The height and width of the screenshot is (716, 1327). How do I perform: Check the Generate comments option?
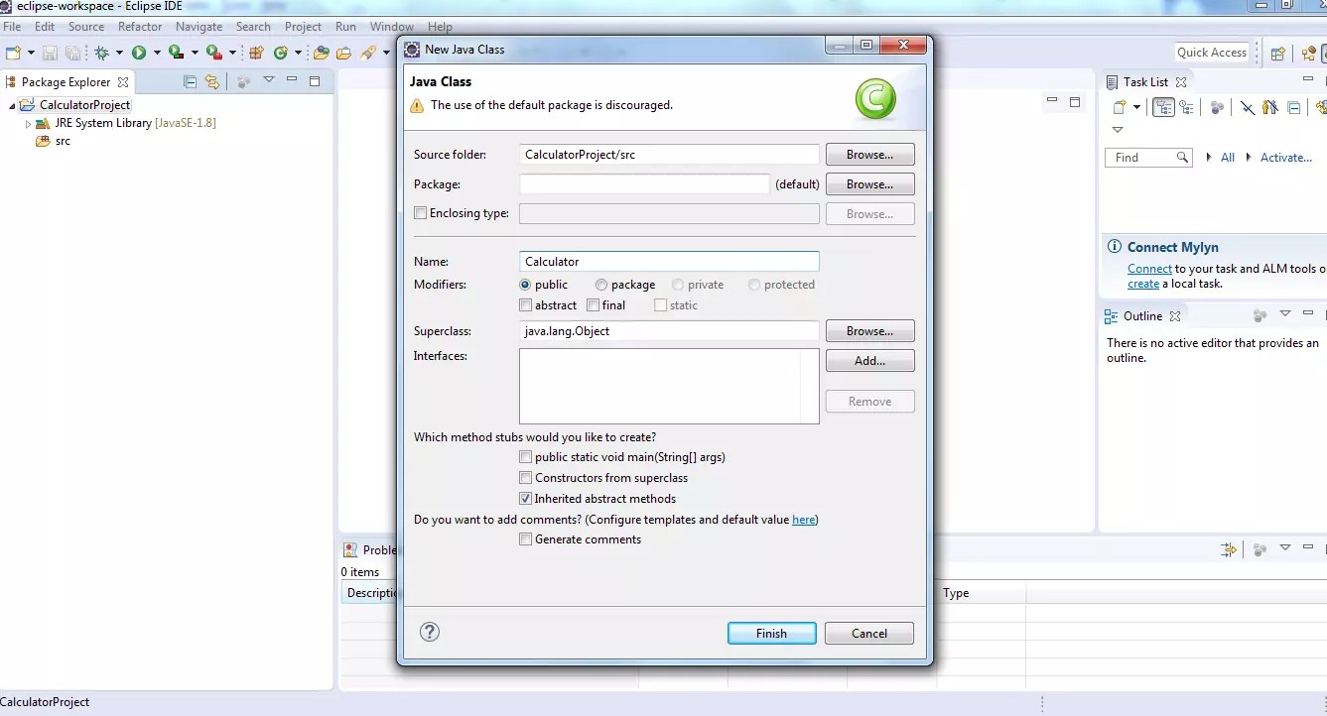[526, 538]
